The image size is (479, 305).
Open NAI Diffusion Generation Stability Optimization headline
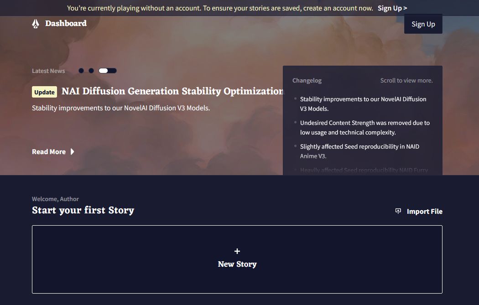click(x=172, y=91)
